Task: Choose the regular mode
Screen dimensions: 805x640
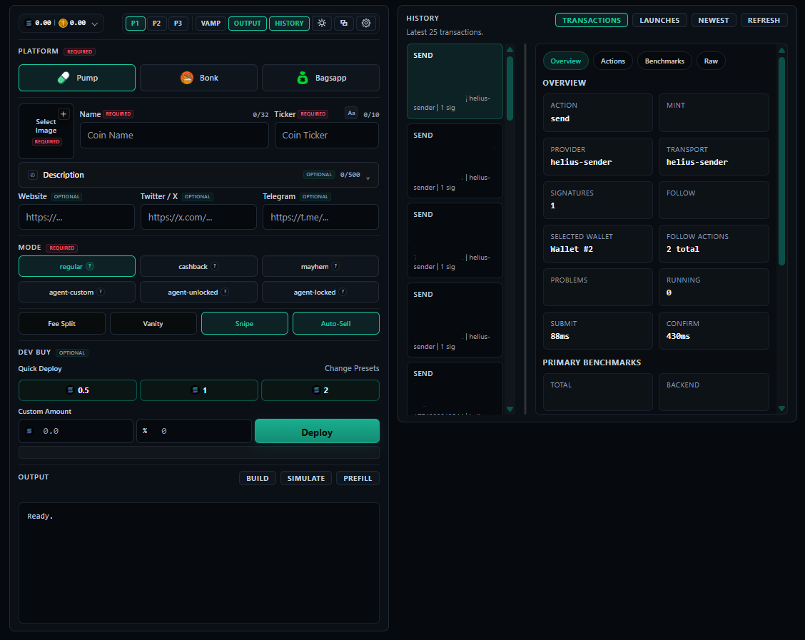Action: coord(77,266)
